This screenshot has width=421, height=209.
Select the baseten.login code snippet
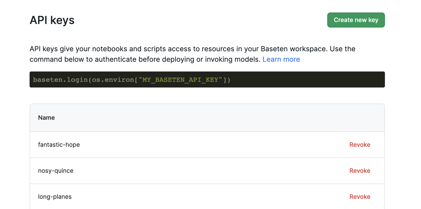[207, 79]
